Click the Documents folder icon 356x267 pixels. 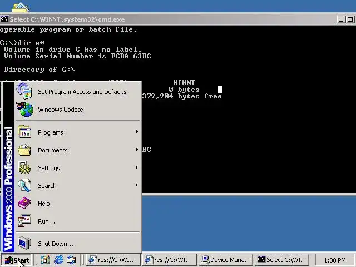tap(24, 150)
